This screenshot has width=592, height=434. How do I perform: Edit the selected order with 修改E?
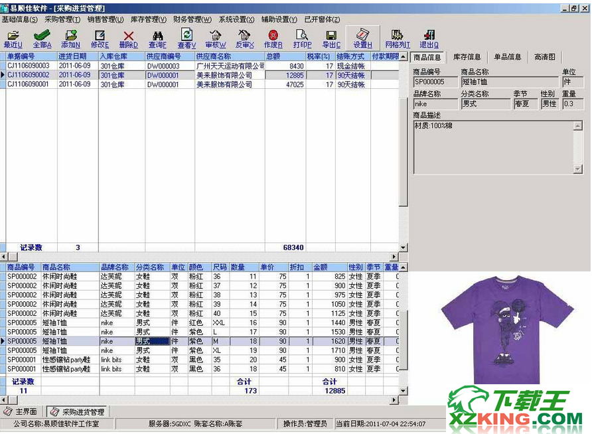click(100, 39)
